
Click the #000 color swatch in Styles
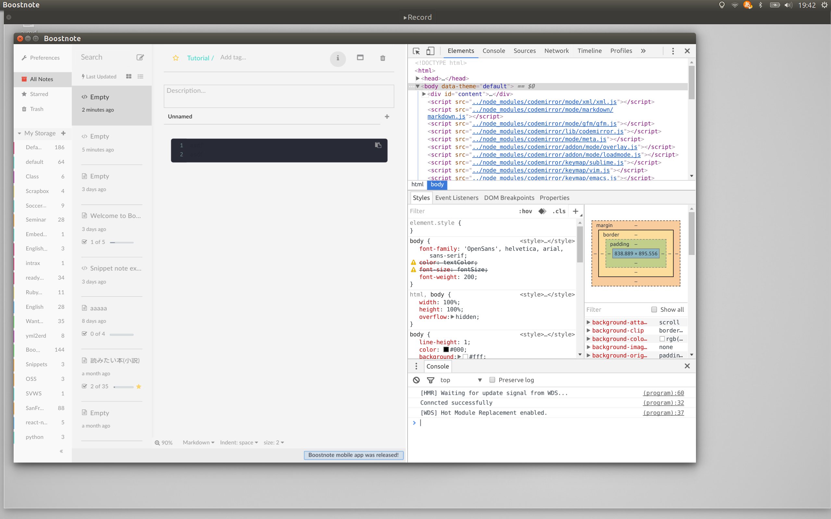point(446,349)
